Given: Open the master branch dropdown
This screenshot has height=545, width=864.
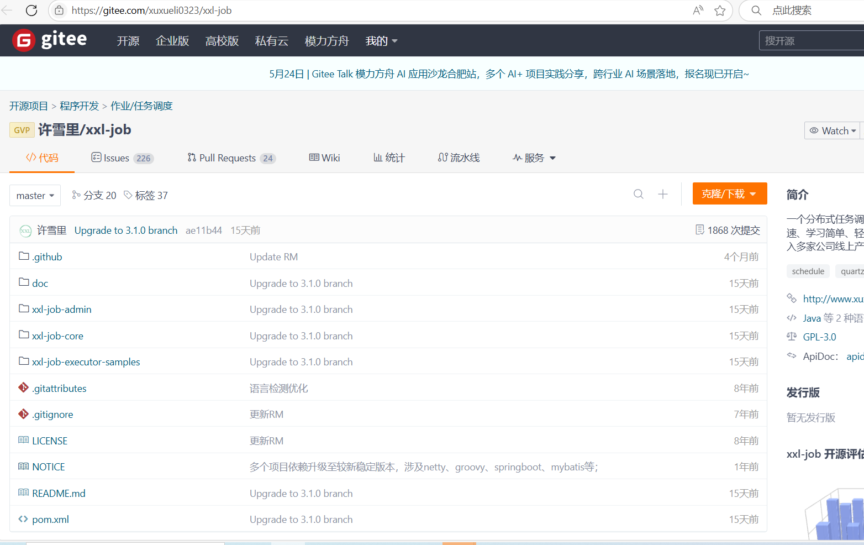Looking at the screenshot, I should point(35,196).
